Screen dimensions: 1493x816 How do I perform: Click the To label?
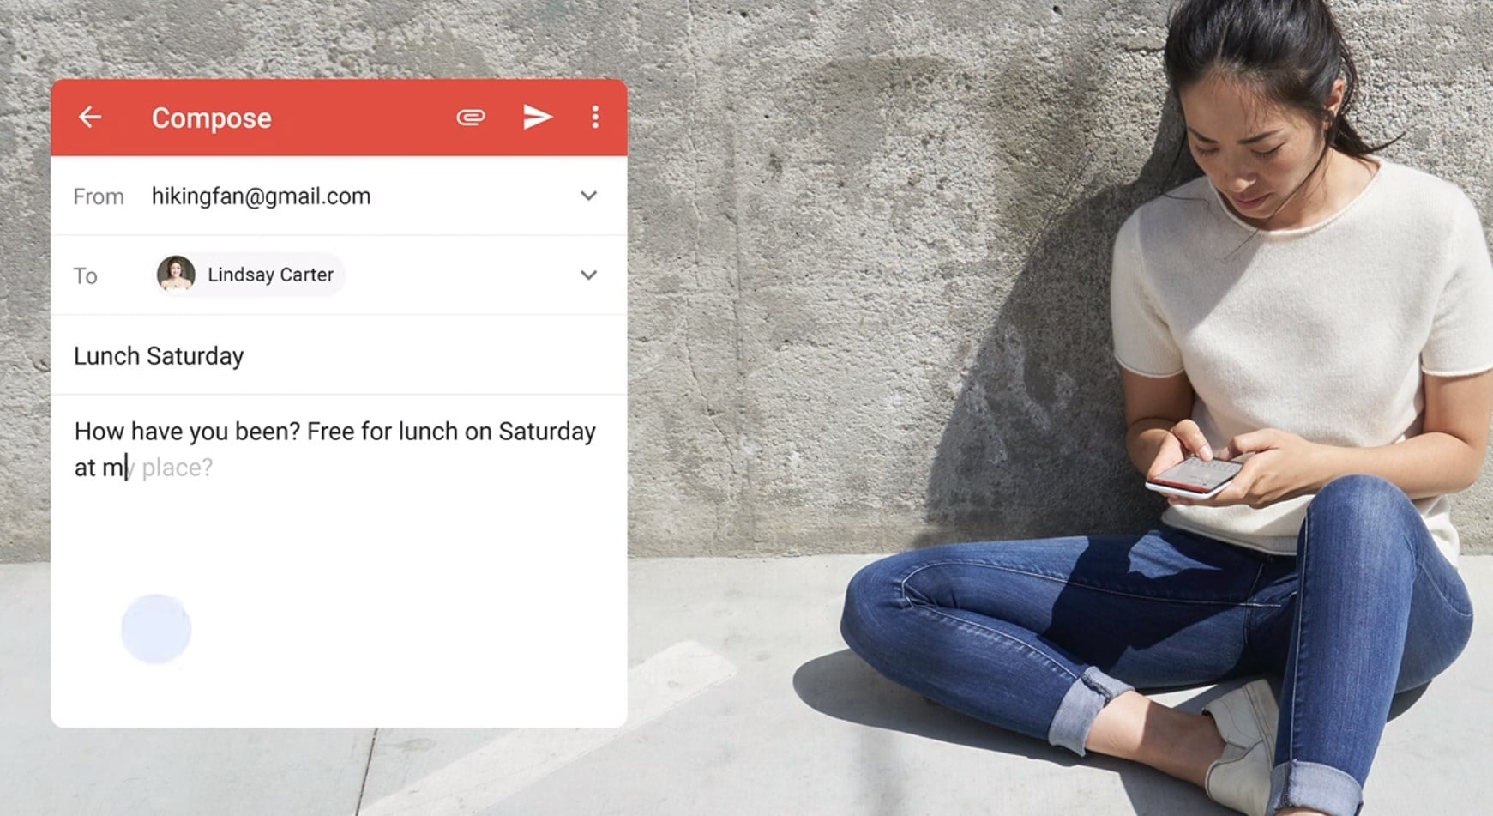(85, 275)
